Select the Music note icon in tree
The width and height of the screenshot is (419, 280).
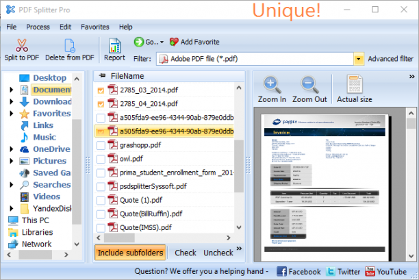(x=25, y=138)
